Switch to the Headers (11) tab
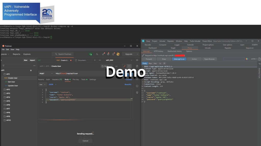Image resolution: width=261 pixels, height=146 pixels. [57, 80]
